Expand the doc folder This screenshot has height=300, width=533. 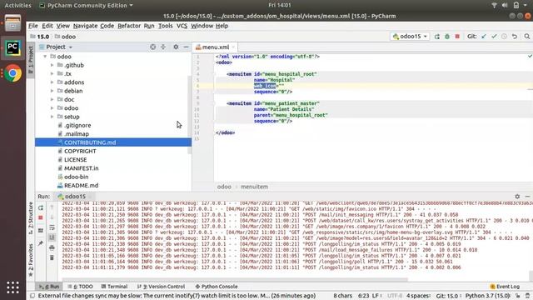pyautogui.click(x=52, y=99)
